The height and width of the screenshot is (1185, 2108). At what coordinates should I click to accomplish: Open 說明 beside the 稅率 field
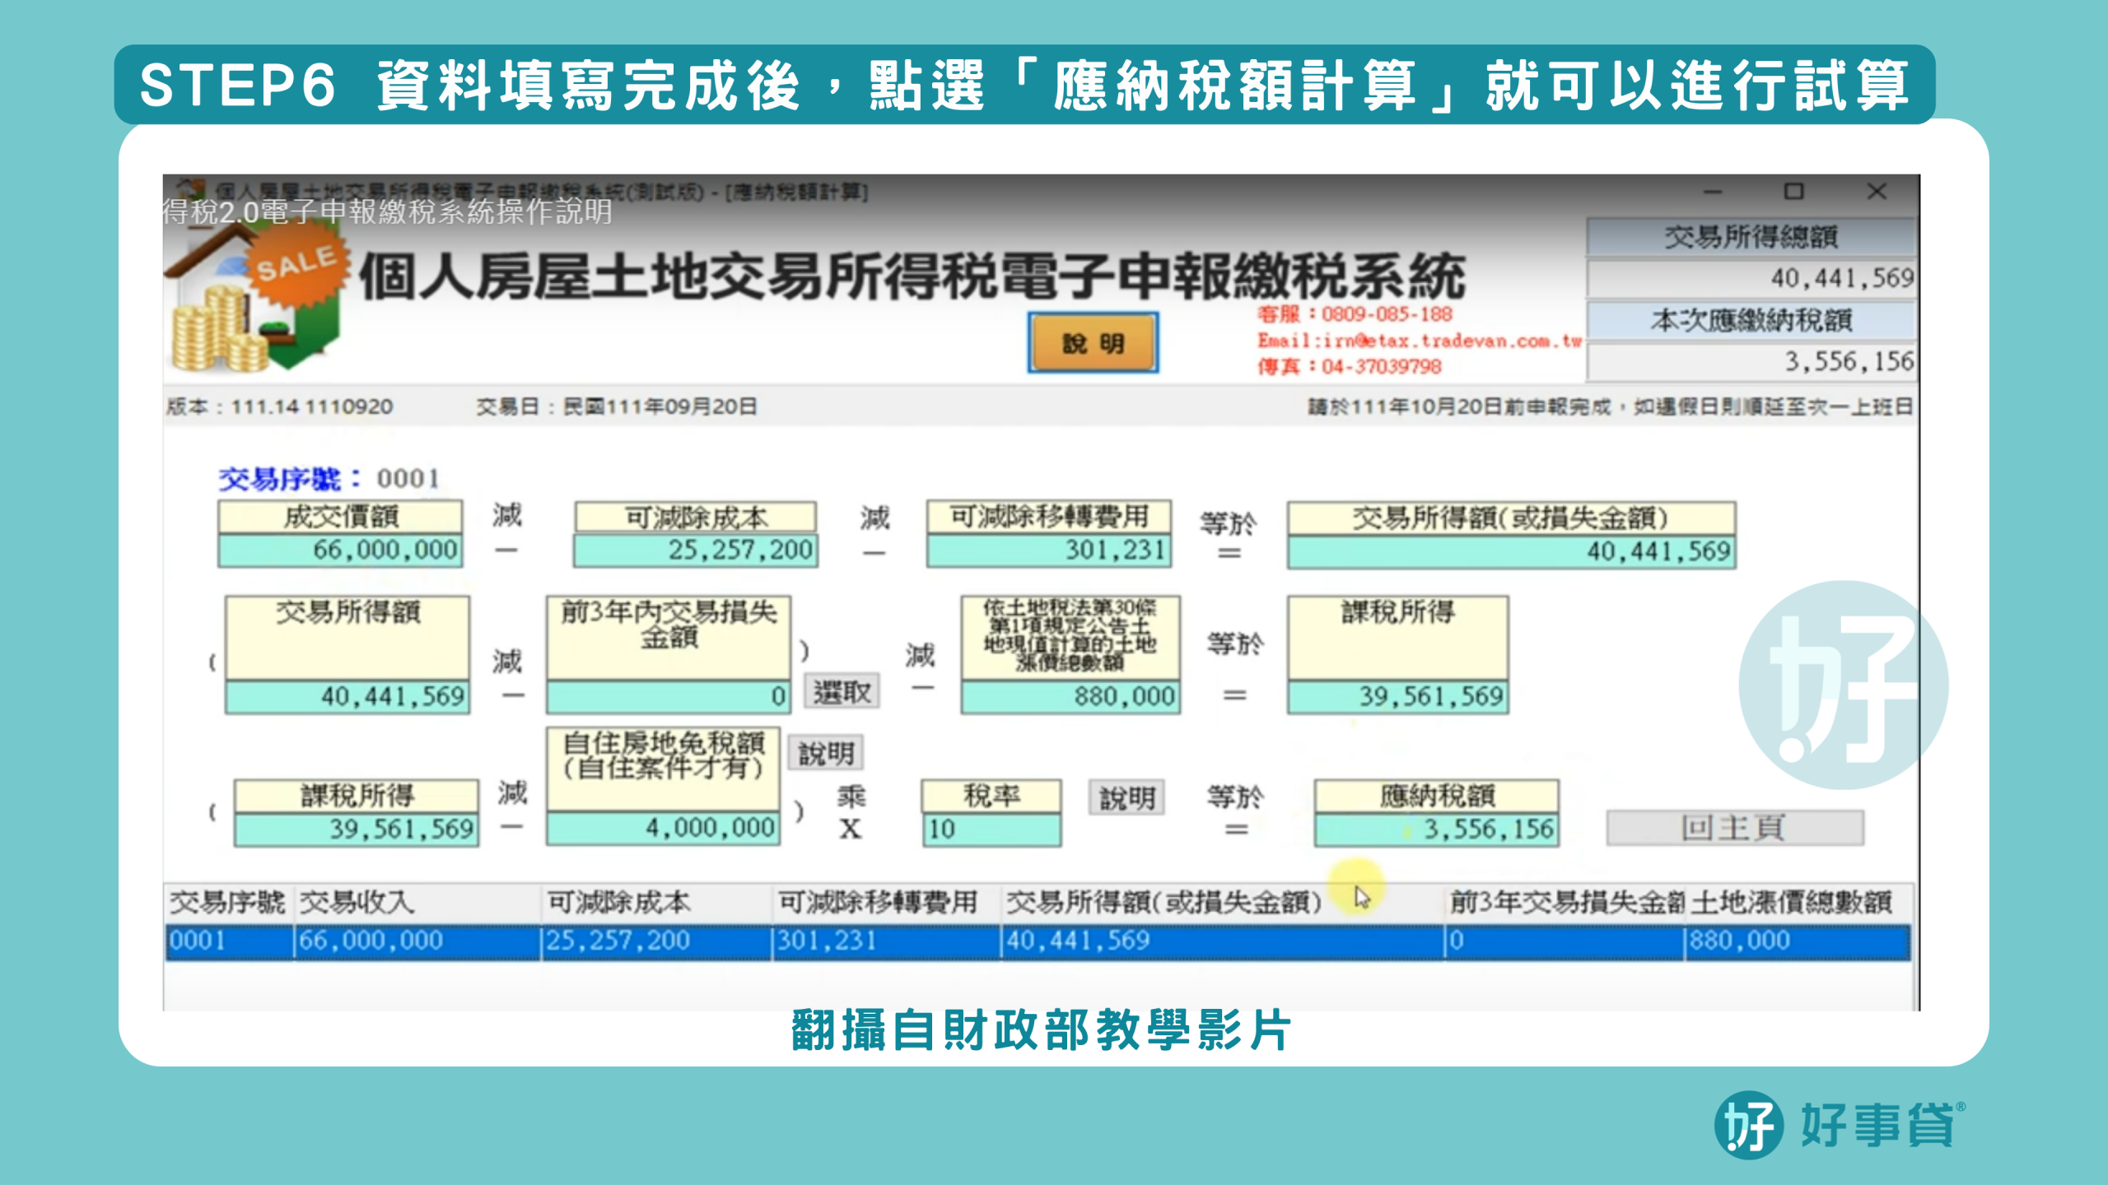[x=1126, y=797]
